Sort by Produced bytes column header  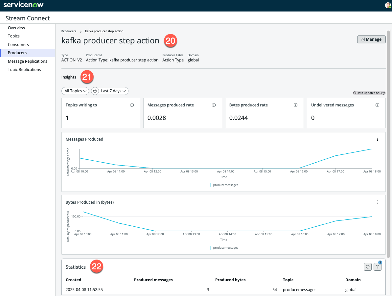pyautogui.click(x=230, y=280)
